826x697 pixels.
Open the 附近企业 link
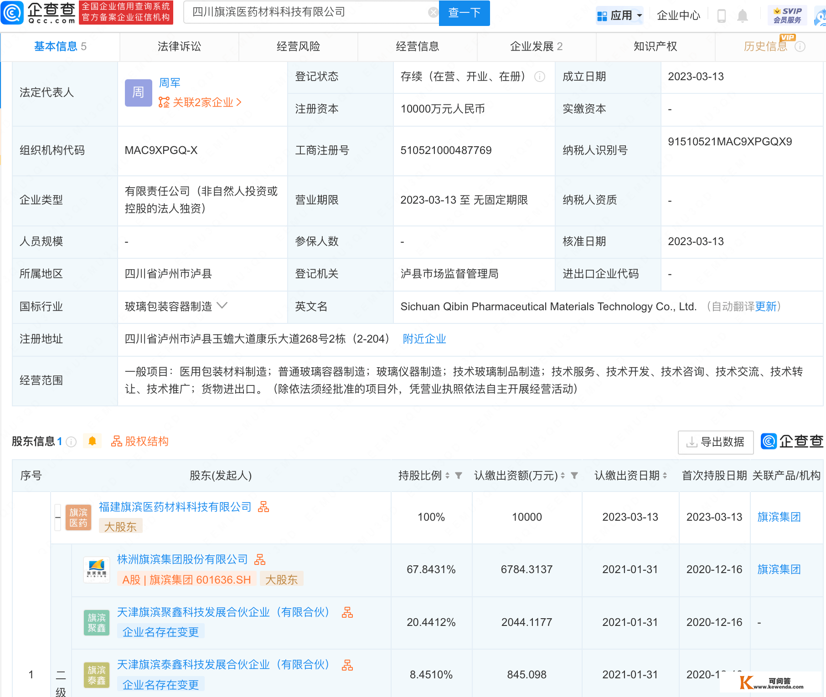[423, 339]
